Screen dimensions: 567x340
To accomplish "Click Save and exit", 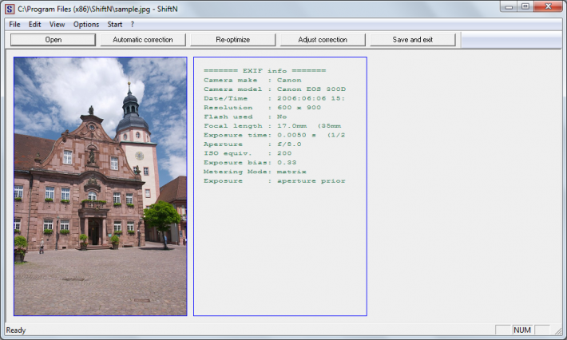I will pos(413,40).
